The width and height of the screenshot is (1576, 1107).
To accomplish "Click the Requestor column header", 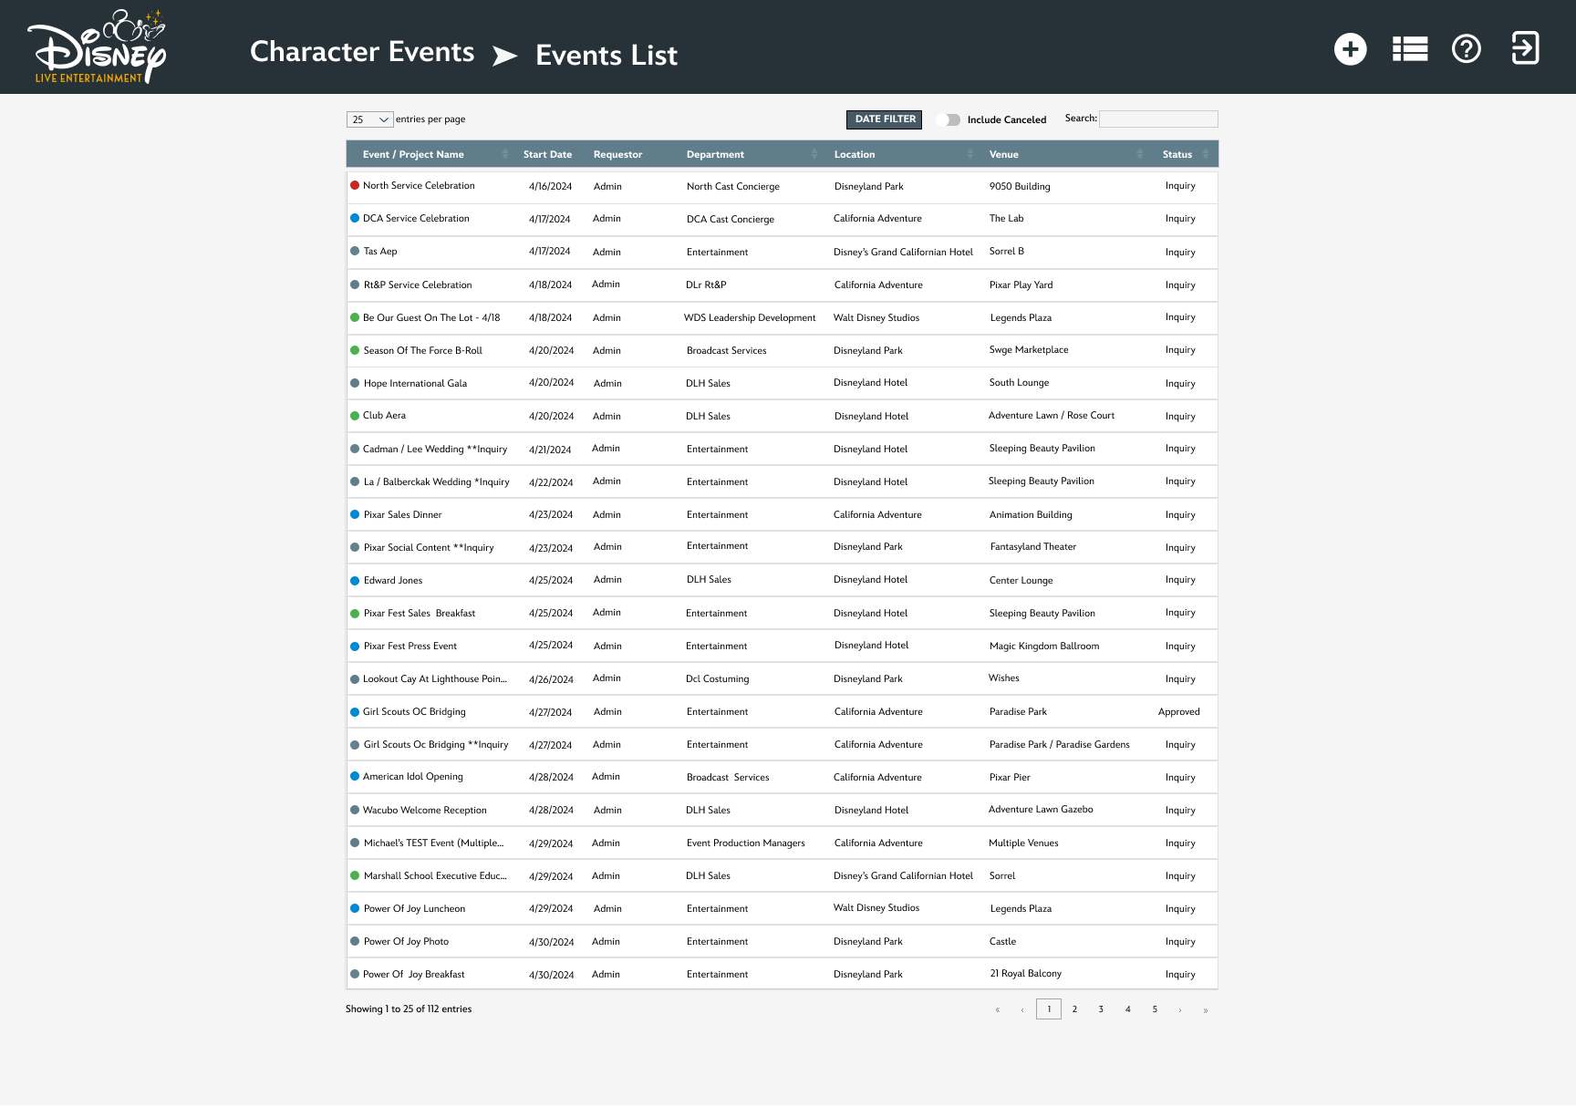I will click(x=617, y=154).
